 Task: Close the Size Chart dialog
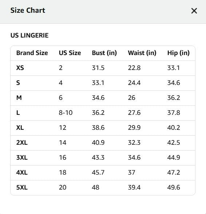[x=194, y=11]
